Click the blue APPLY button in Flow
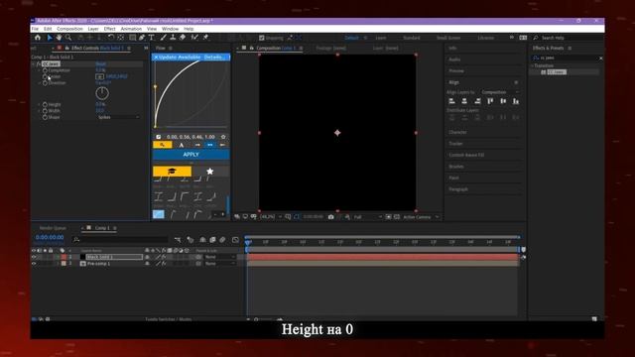The image size is (635, 357). [191, 155]
